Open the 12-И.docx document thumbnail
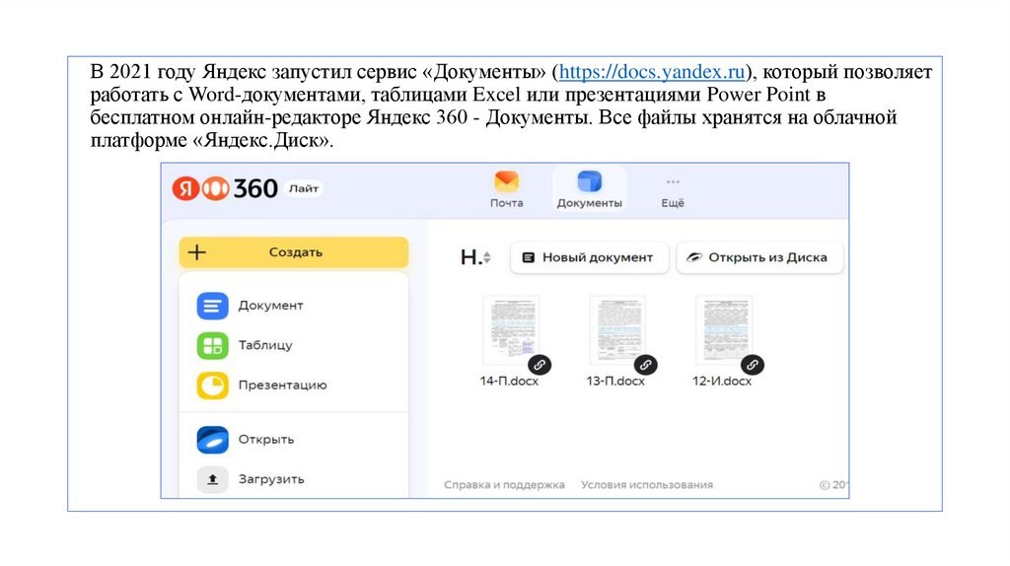This screenshot has height=566, width=1010. (723, 329)
